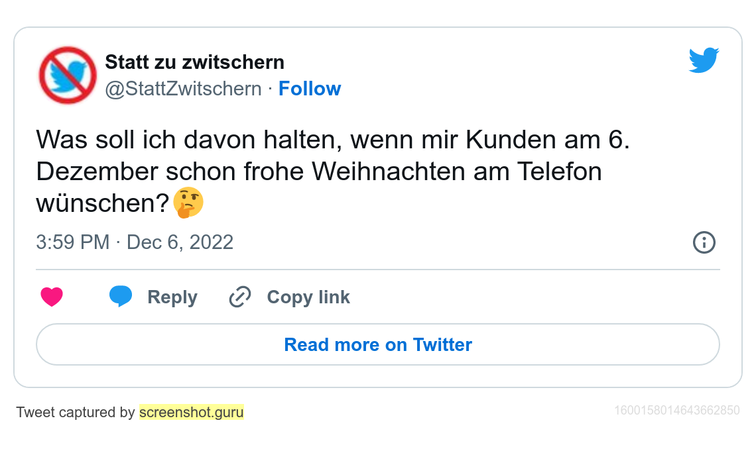Click the chain link icon
The height and width of the screenshot is (449, 756).
pos(239,297)
